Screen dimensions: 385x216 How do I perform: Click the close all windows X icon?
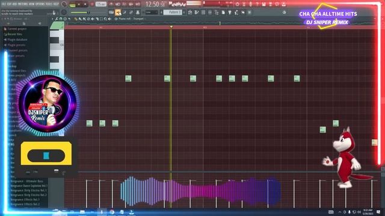243,12
